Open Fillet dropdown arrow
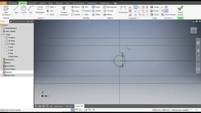 (x=55, y=7)
